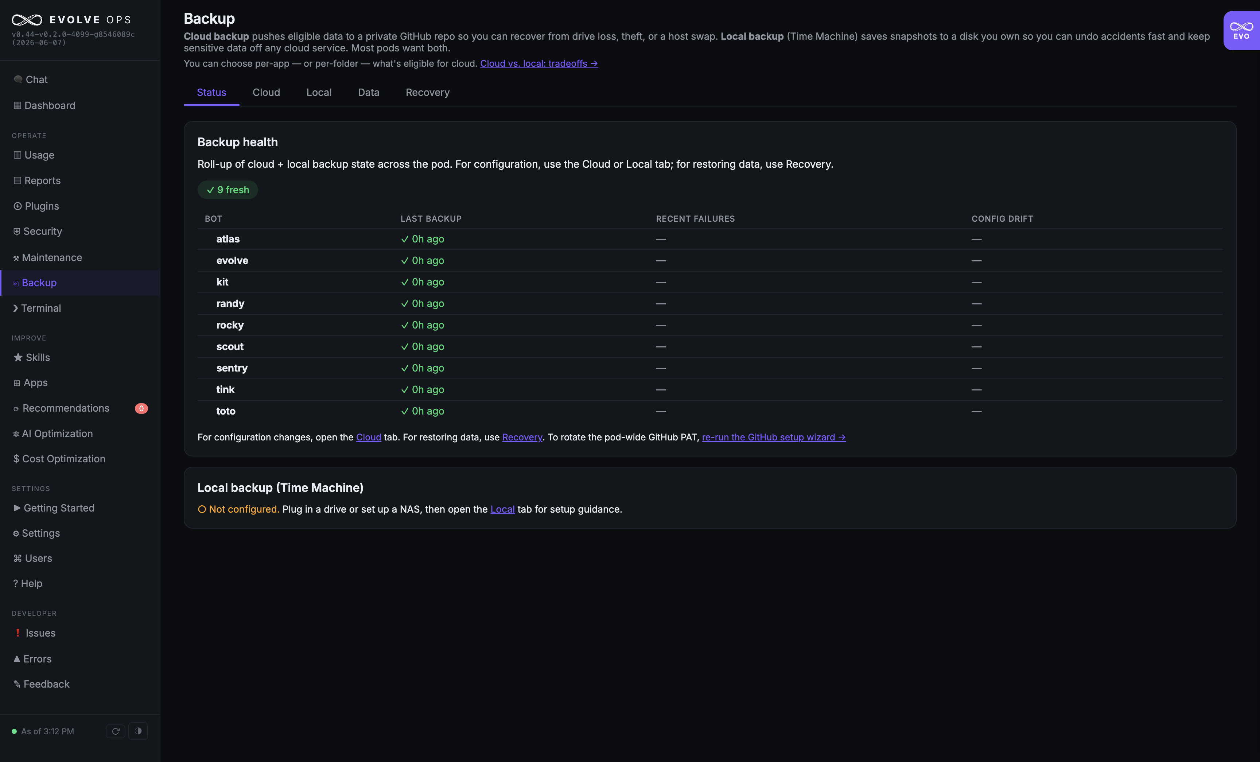The height and width of the screenshot is (762, 1260).
Task: Click the Cloud link under the table
Action: pos(368,437)
